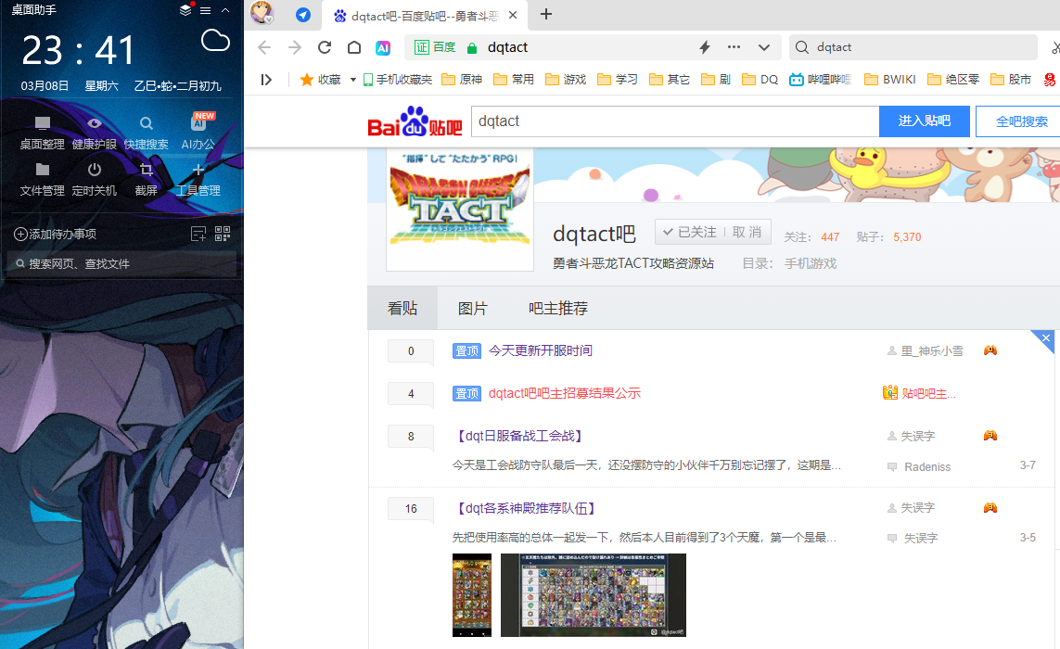This screenshot has height=649, width=1060.
Task: Reload the page with refresh icon
Action: [x=325, y=47]
